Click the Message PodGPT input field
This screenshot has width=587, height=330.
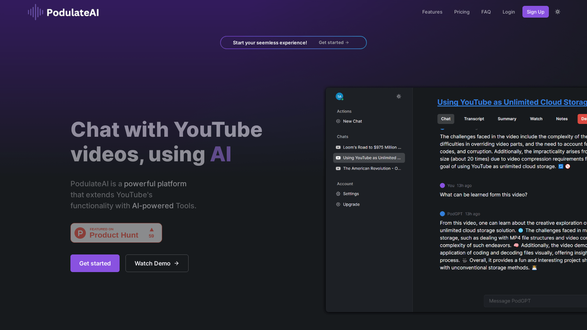(535, 301)
